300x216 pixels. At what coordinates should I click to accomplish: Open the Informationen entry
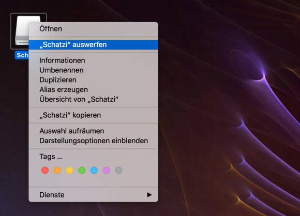pos(94,60)
